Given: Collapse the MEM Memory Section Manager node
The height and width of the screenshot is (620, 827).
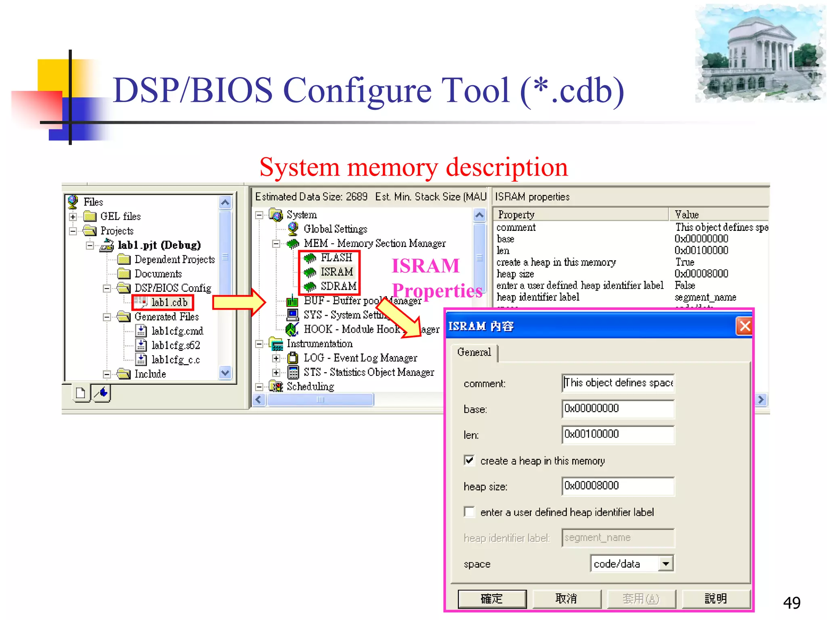Looking at the screenshot, I should point(276,244).
